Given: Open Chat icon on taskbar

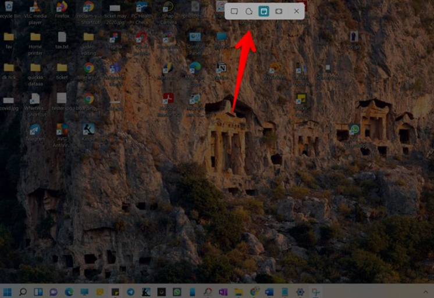Looking at the screenshot, I should [x=54, y=292].
